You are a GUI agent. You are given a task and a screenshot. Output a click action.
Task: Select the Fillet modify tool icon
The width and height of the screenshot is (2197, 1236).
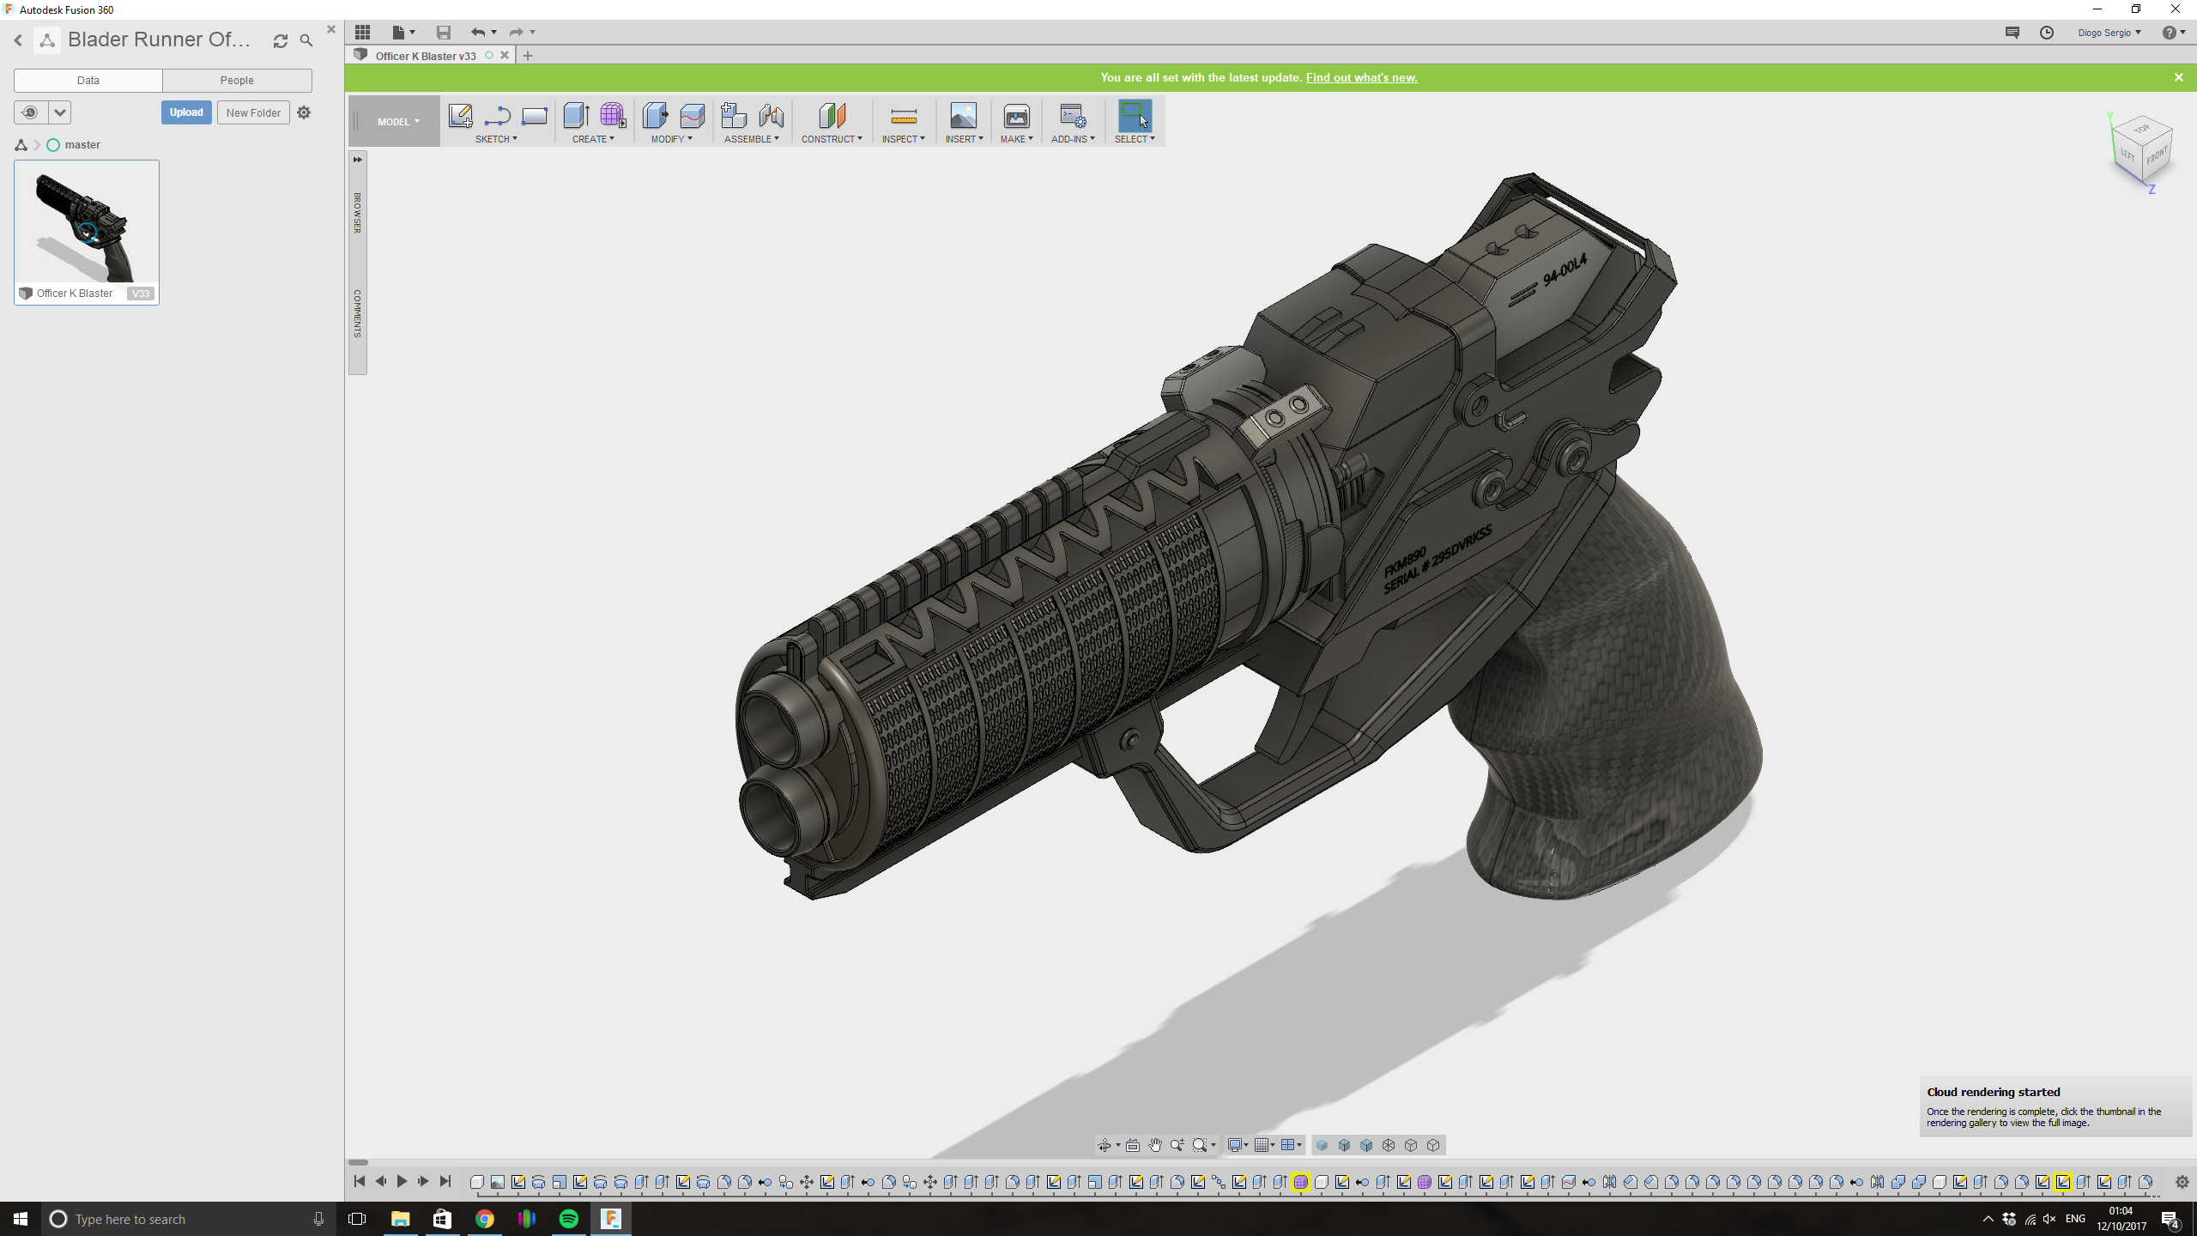(x=692, y=116)
